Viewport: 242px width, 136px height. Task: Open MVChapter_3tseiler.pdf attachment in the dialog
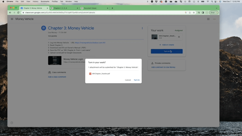(x=100, y=74)
